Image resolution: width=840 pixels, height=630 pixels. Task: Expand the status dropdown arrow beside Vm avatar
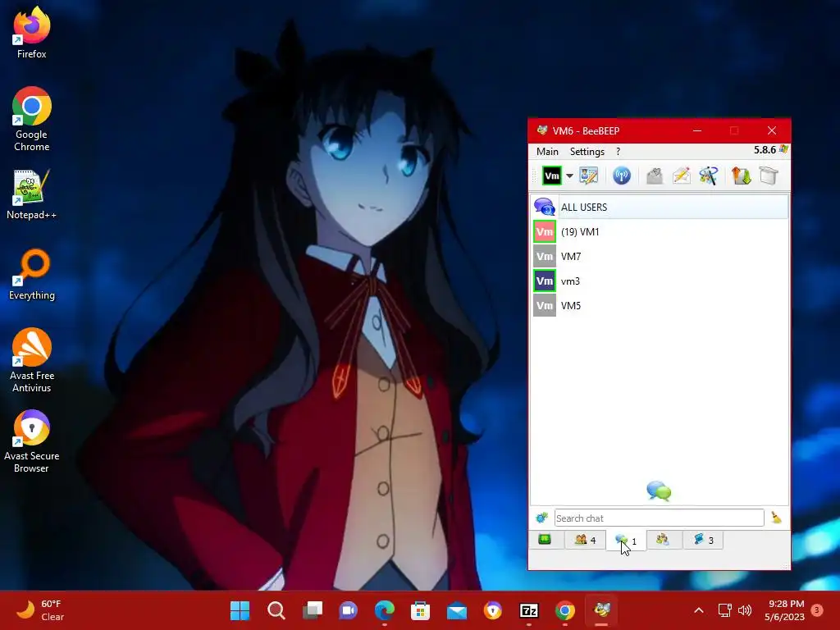pos(569,176)
